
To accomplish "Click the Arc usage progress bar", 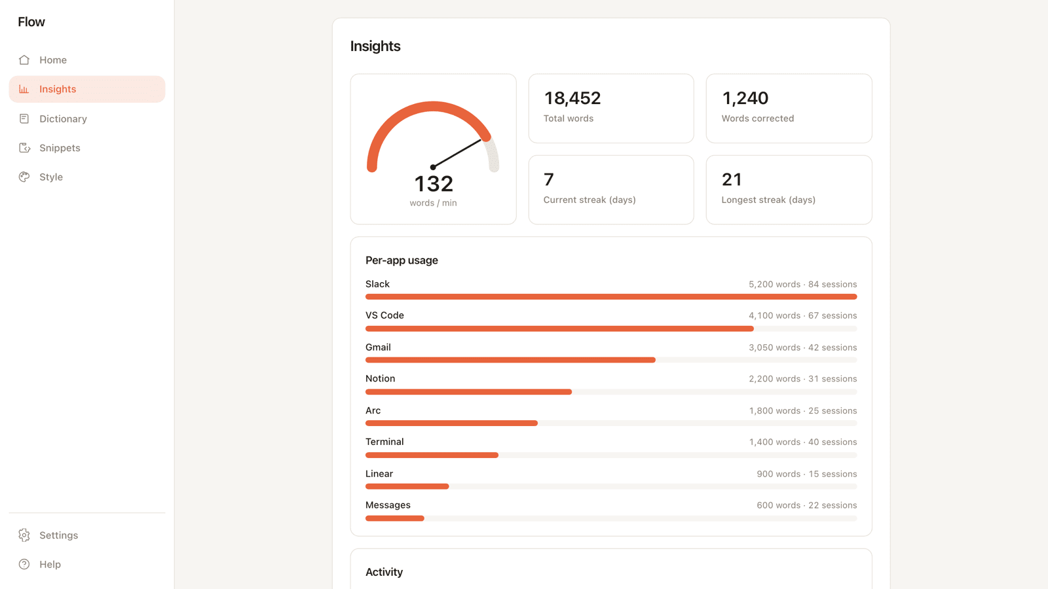I will click(611, 423).
